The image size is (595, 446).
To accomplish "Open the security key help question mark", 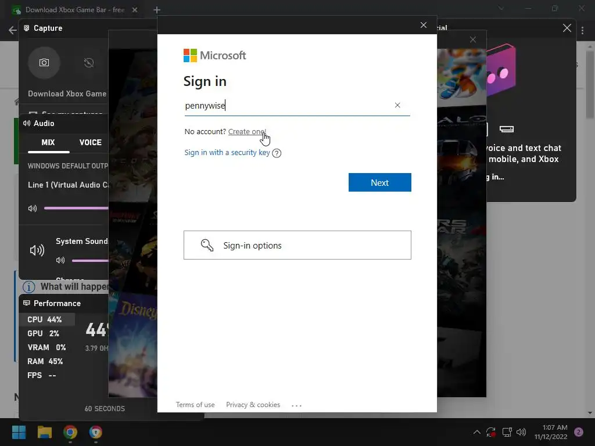I will point(277,153).
